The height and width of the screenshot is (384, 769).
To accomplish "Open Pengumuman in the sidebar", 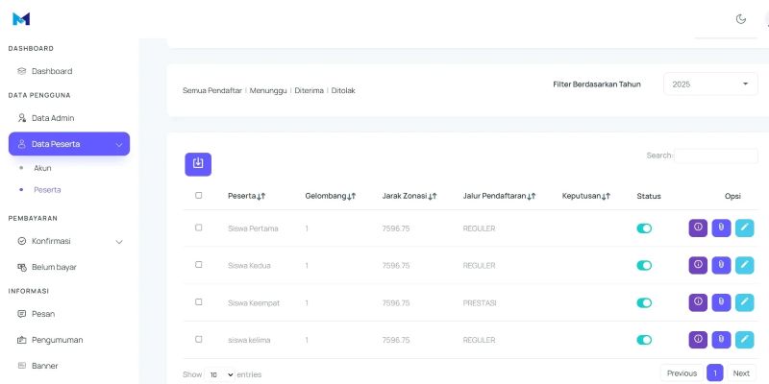I will (57, 340).
